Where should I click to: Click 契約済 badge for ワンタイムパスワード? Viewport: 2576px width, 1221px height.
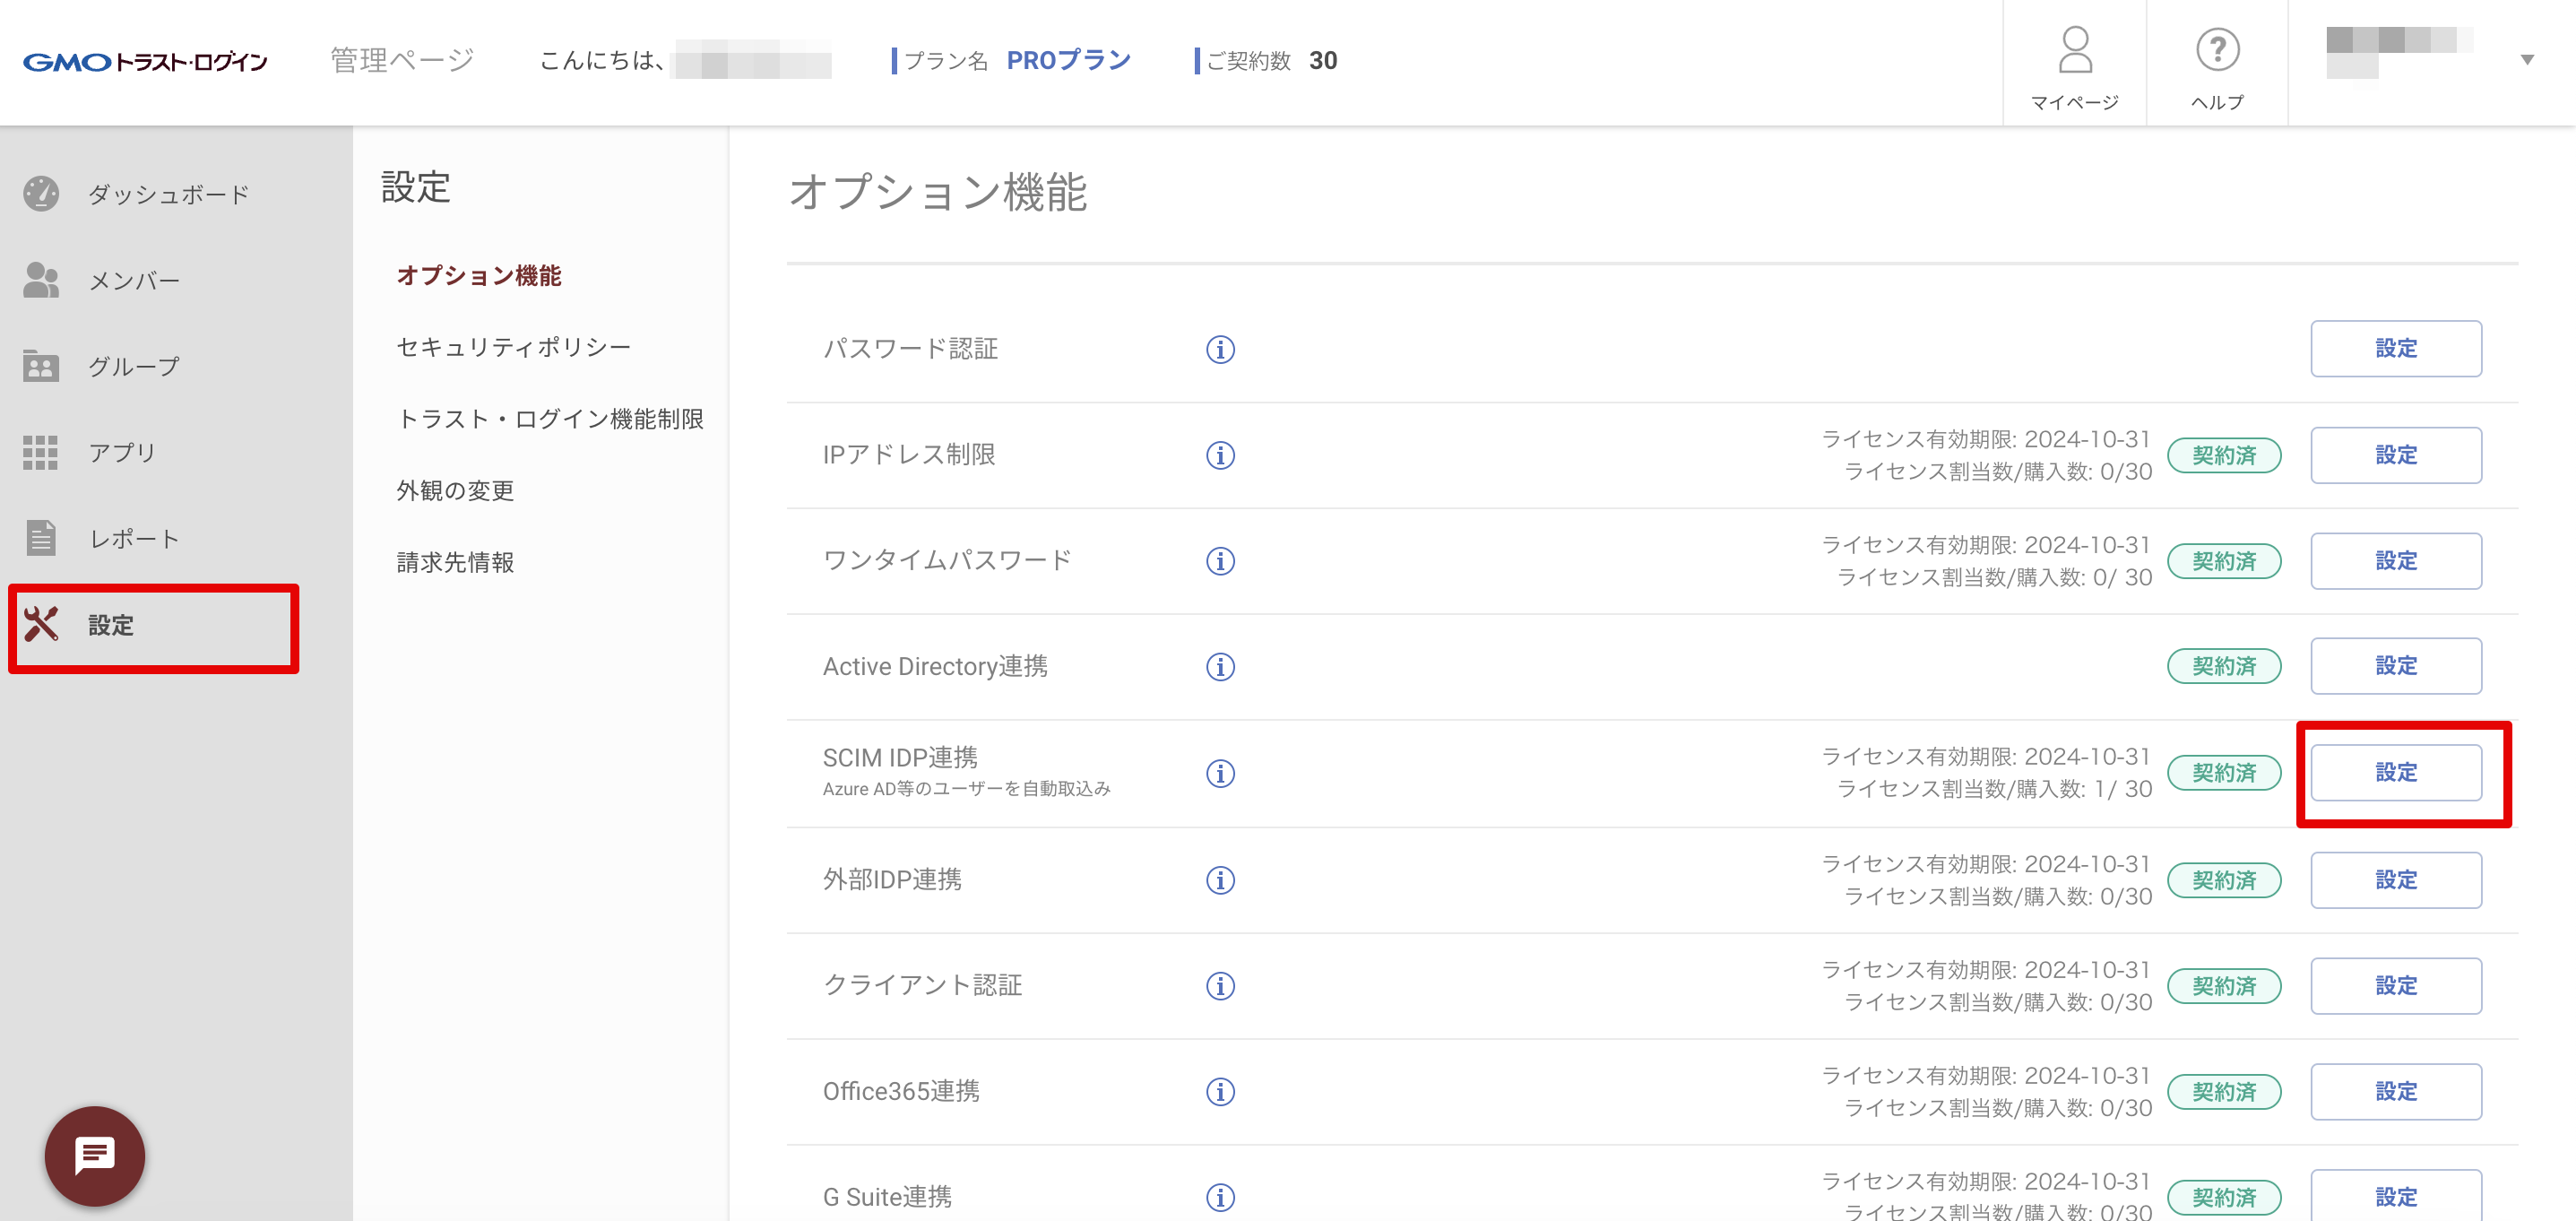(x=2223, y=561)
